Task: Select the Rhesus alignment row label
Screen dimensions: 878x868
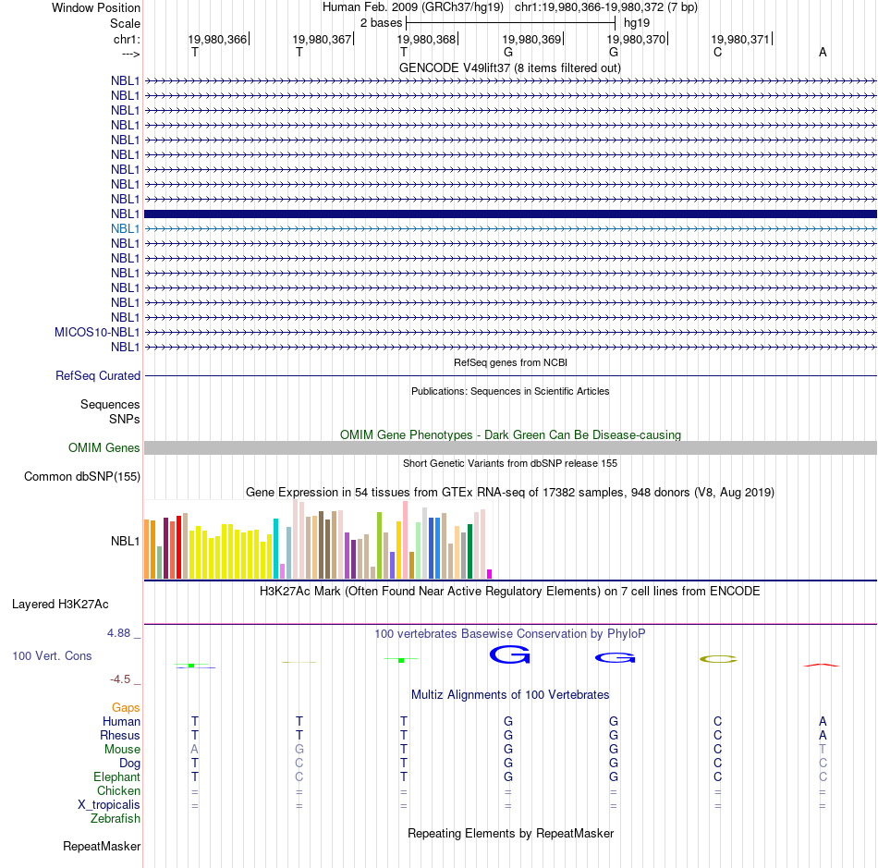Action: [x=120, y=735]
